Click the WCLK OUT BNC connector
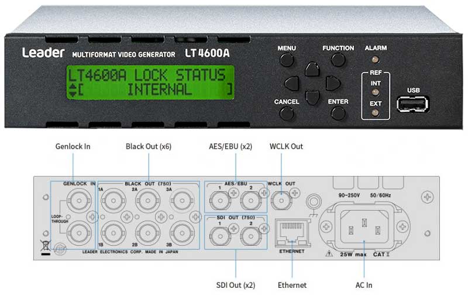 281,201
